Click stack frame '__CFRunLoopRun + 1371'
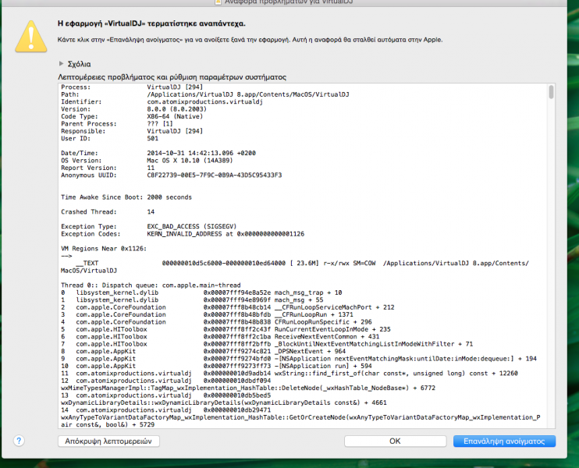Screen dimensions: 579x468 [314, 314]
